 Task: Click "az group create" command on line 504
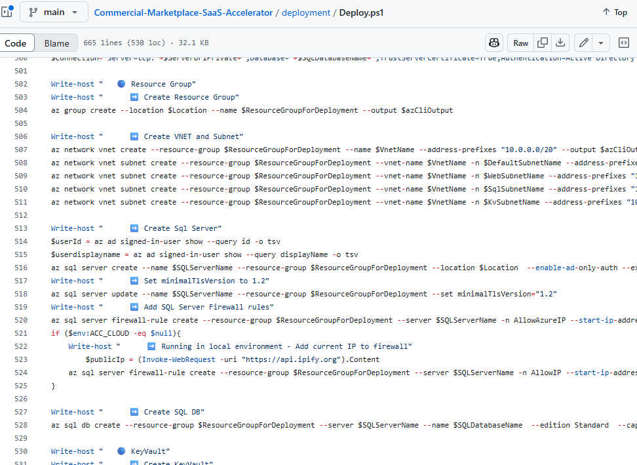point(83,110)
